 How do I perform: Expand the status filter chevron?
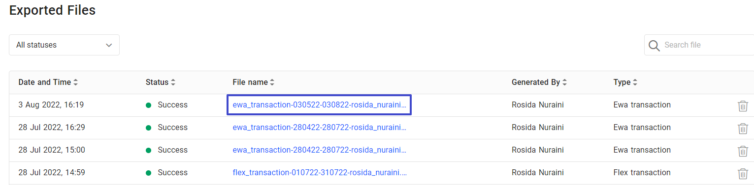[x=109, y=45]
